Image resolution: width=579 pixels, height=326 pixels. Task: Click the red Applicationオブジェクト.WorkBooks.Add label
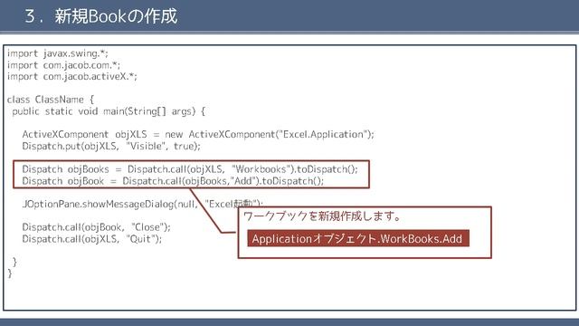coord(358,238)
